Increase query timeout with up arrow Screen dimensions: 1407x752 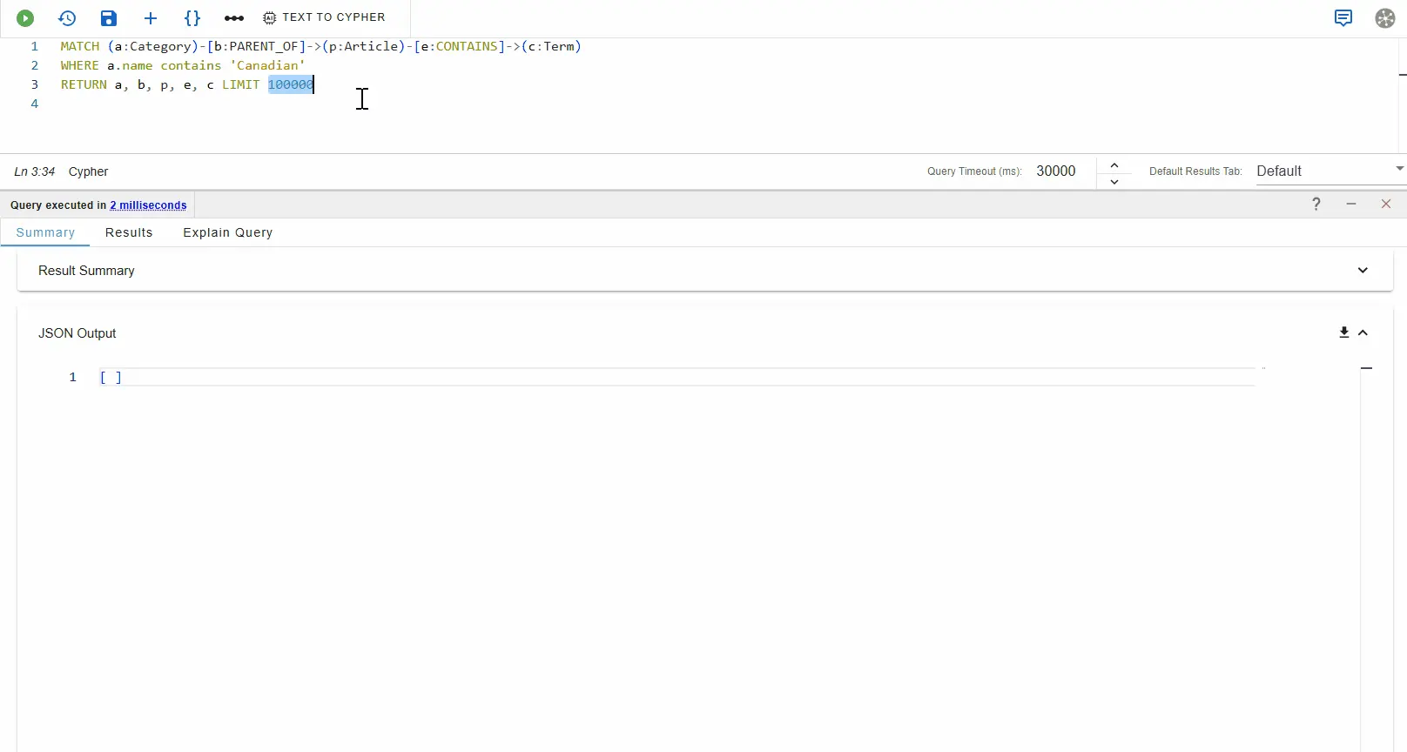(x=1114, y=165)
